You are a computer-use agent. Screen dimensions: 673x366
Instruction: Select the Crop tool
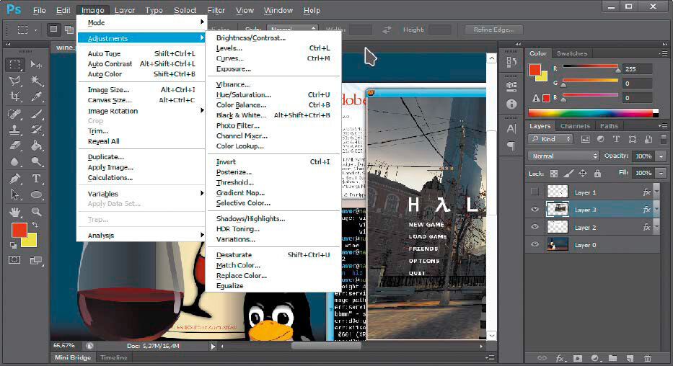coord(15,97)
